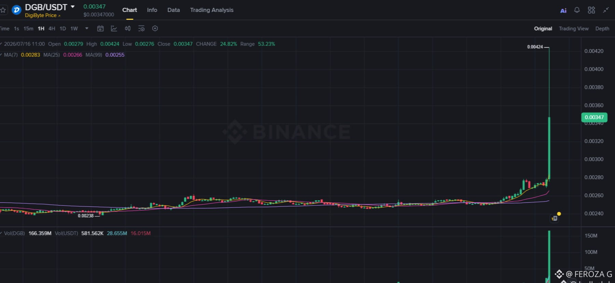
Task: Click the Close value in the OHLC row
Action: tap(183, 44)
